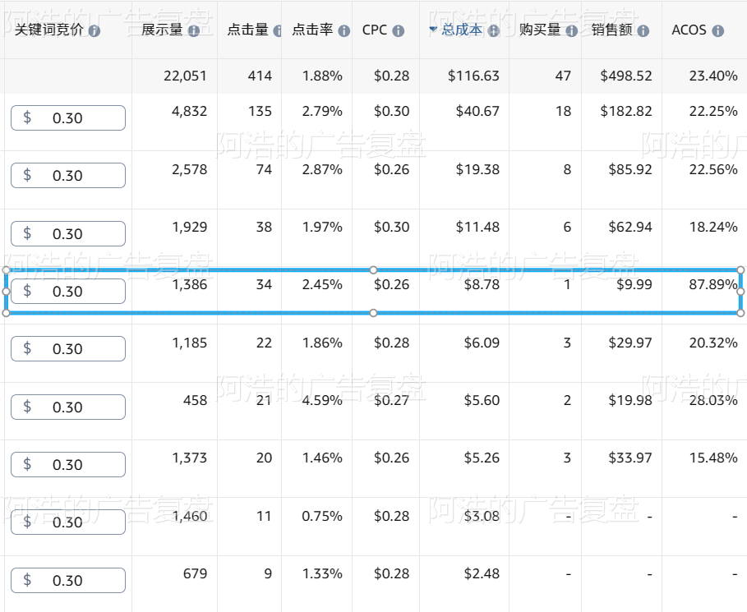747x612 pixels.
Task: Select total sales value $498.52
Action: pos(626,76)
